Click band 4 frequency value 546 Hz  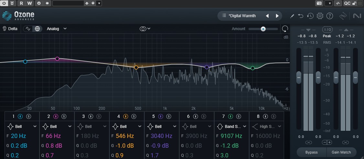125,136
